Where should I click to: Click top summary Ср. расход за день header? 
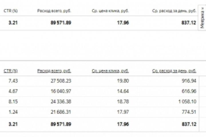tap(174, 11)
